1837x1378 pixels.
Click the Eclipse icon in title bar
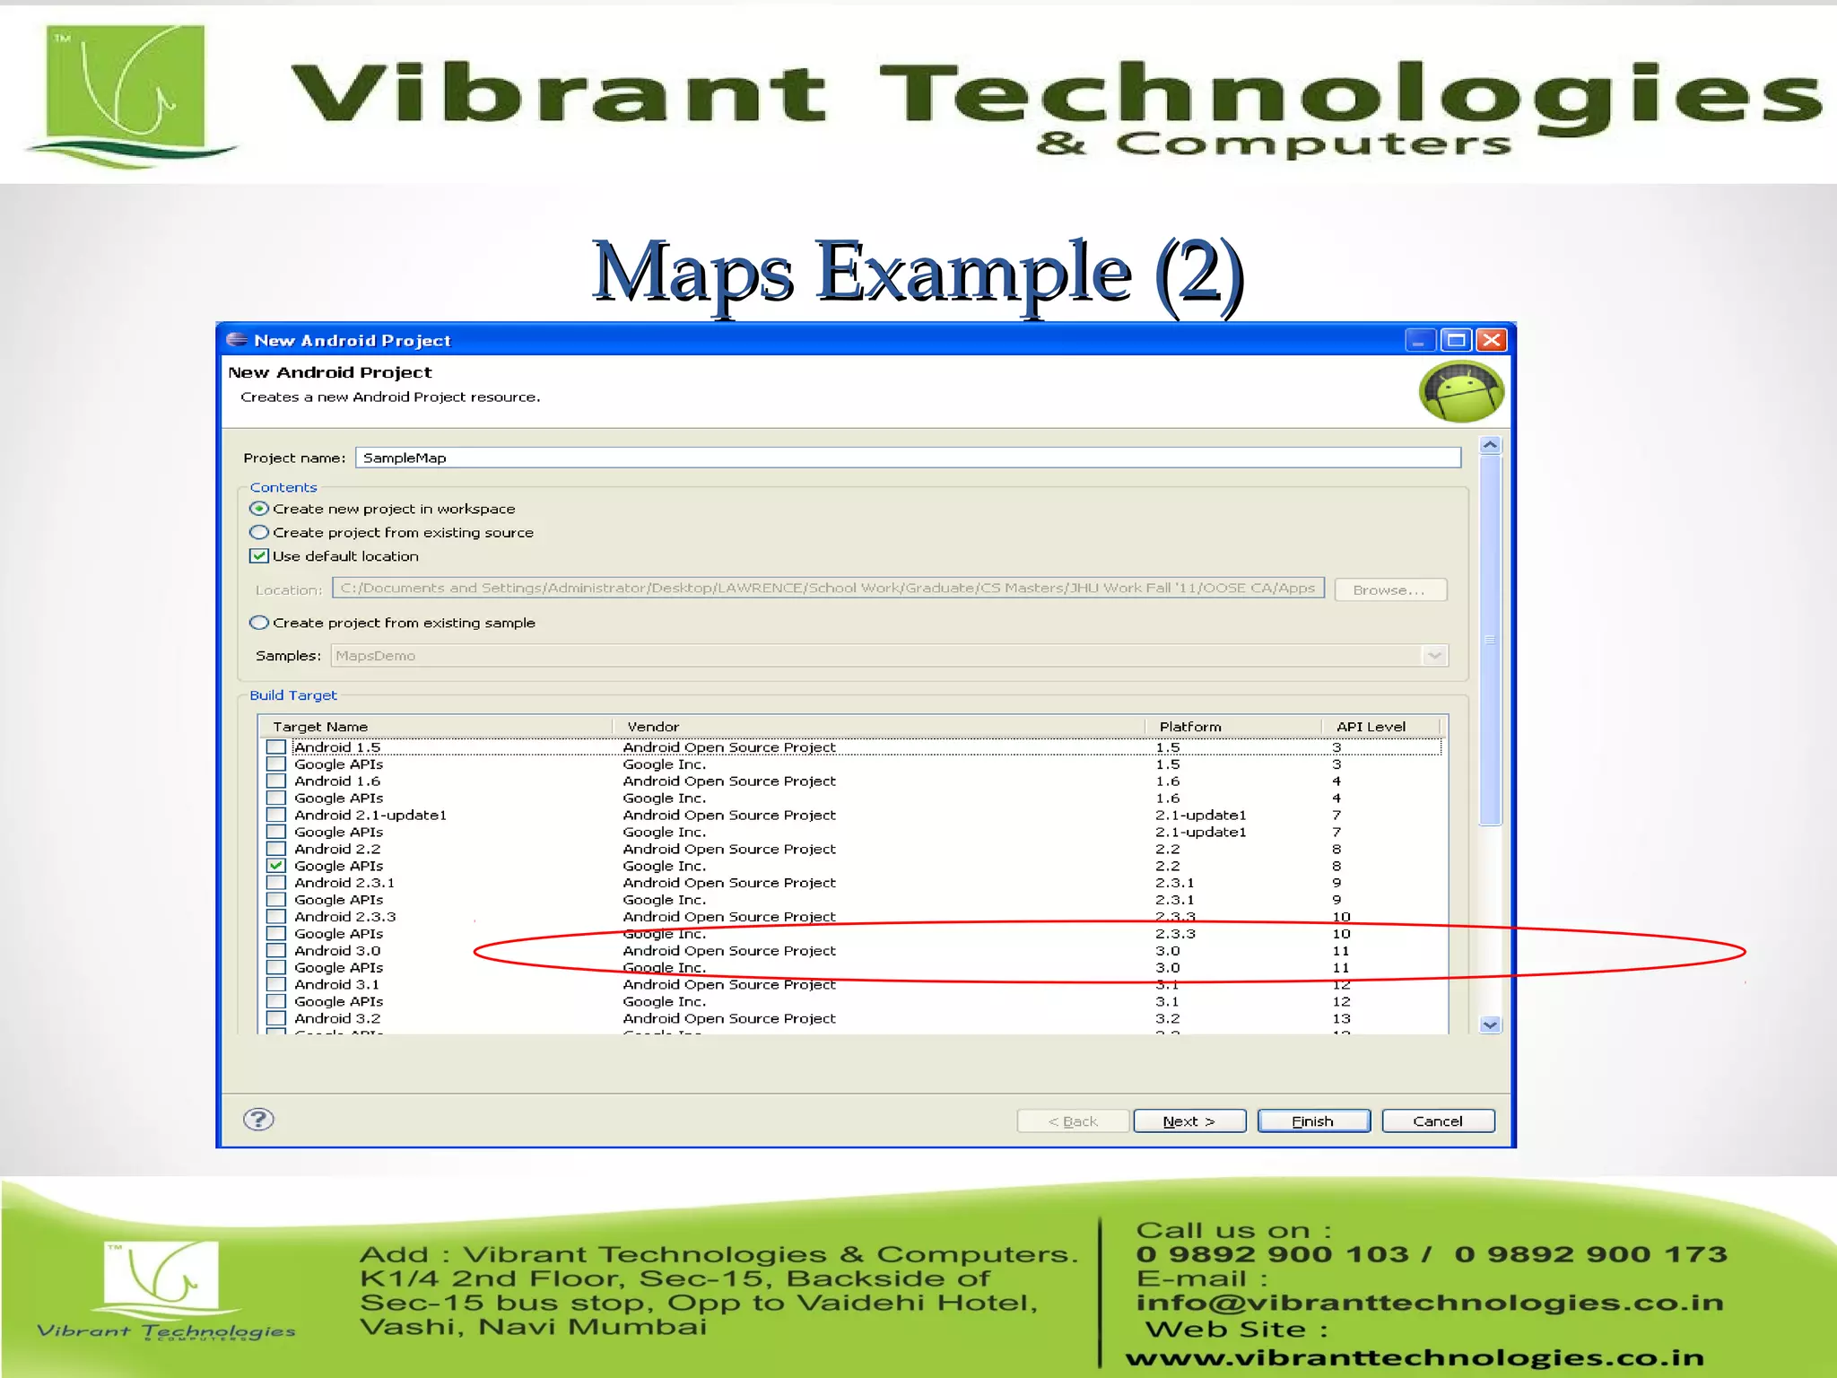point(237,340)
